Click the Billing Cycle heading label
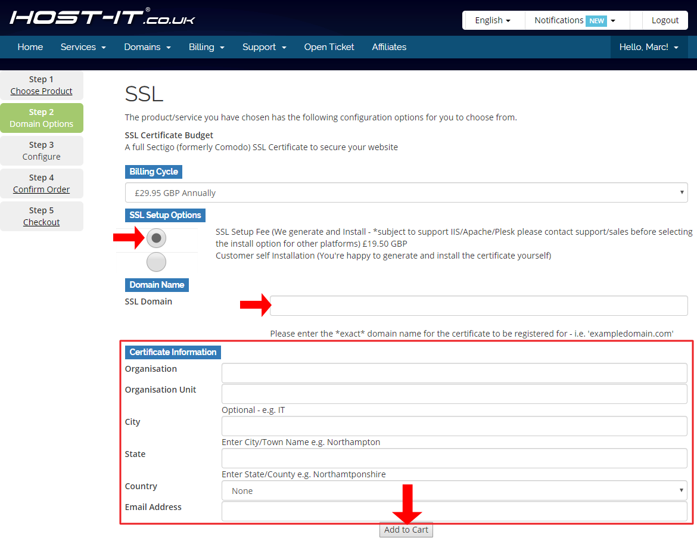697x544 pixels. pos(153,172)
